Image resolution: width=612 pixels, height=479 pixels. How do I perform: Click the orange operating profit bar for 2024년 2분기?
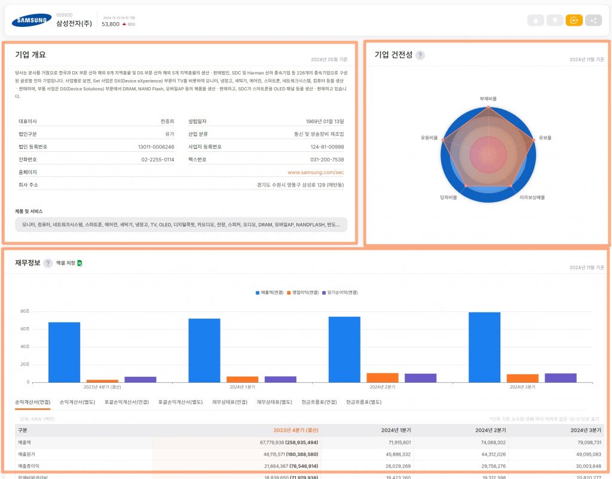pyautogui.click(x=382, y=377)
